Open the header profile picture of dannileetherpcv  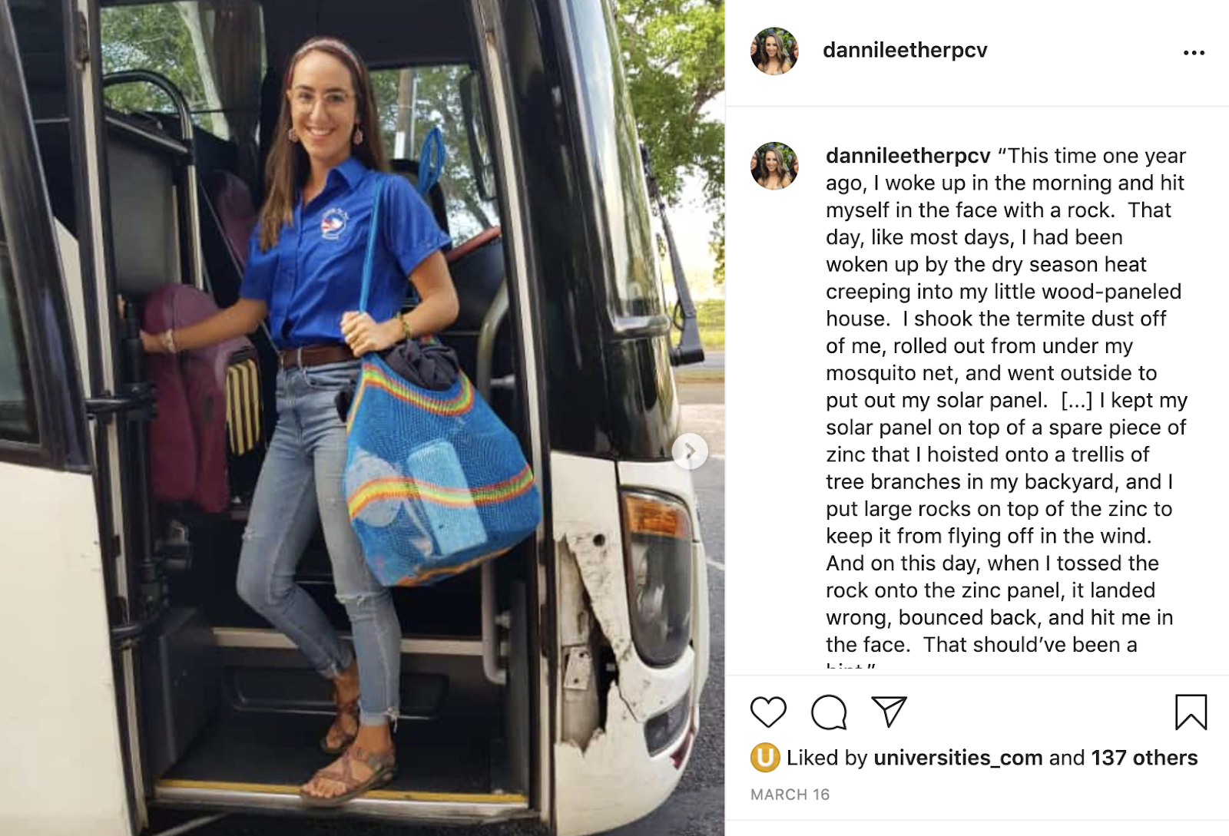[774, 51]
